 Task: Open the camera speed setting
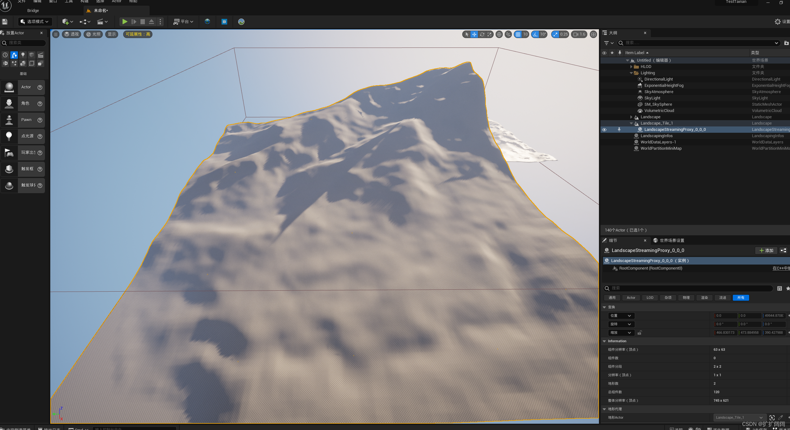pyautogui.click(x=579, y=34)
